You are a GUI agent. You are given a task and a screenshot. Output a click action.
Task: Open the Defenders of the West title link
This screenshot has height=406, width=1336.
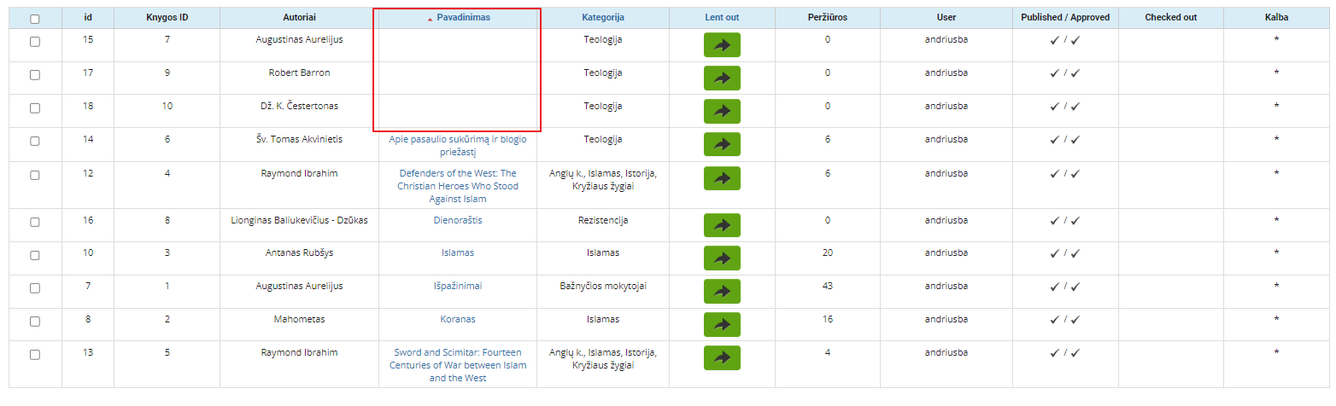(x=458, y=186)
